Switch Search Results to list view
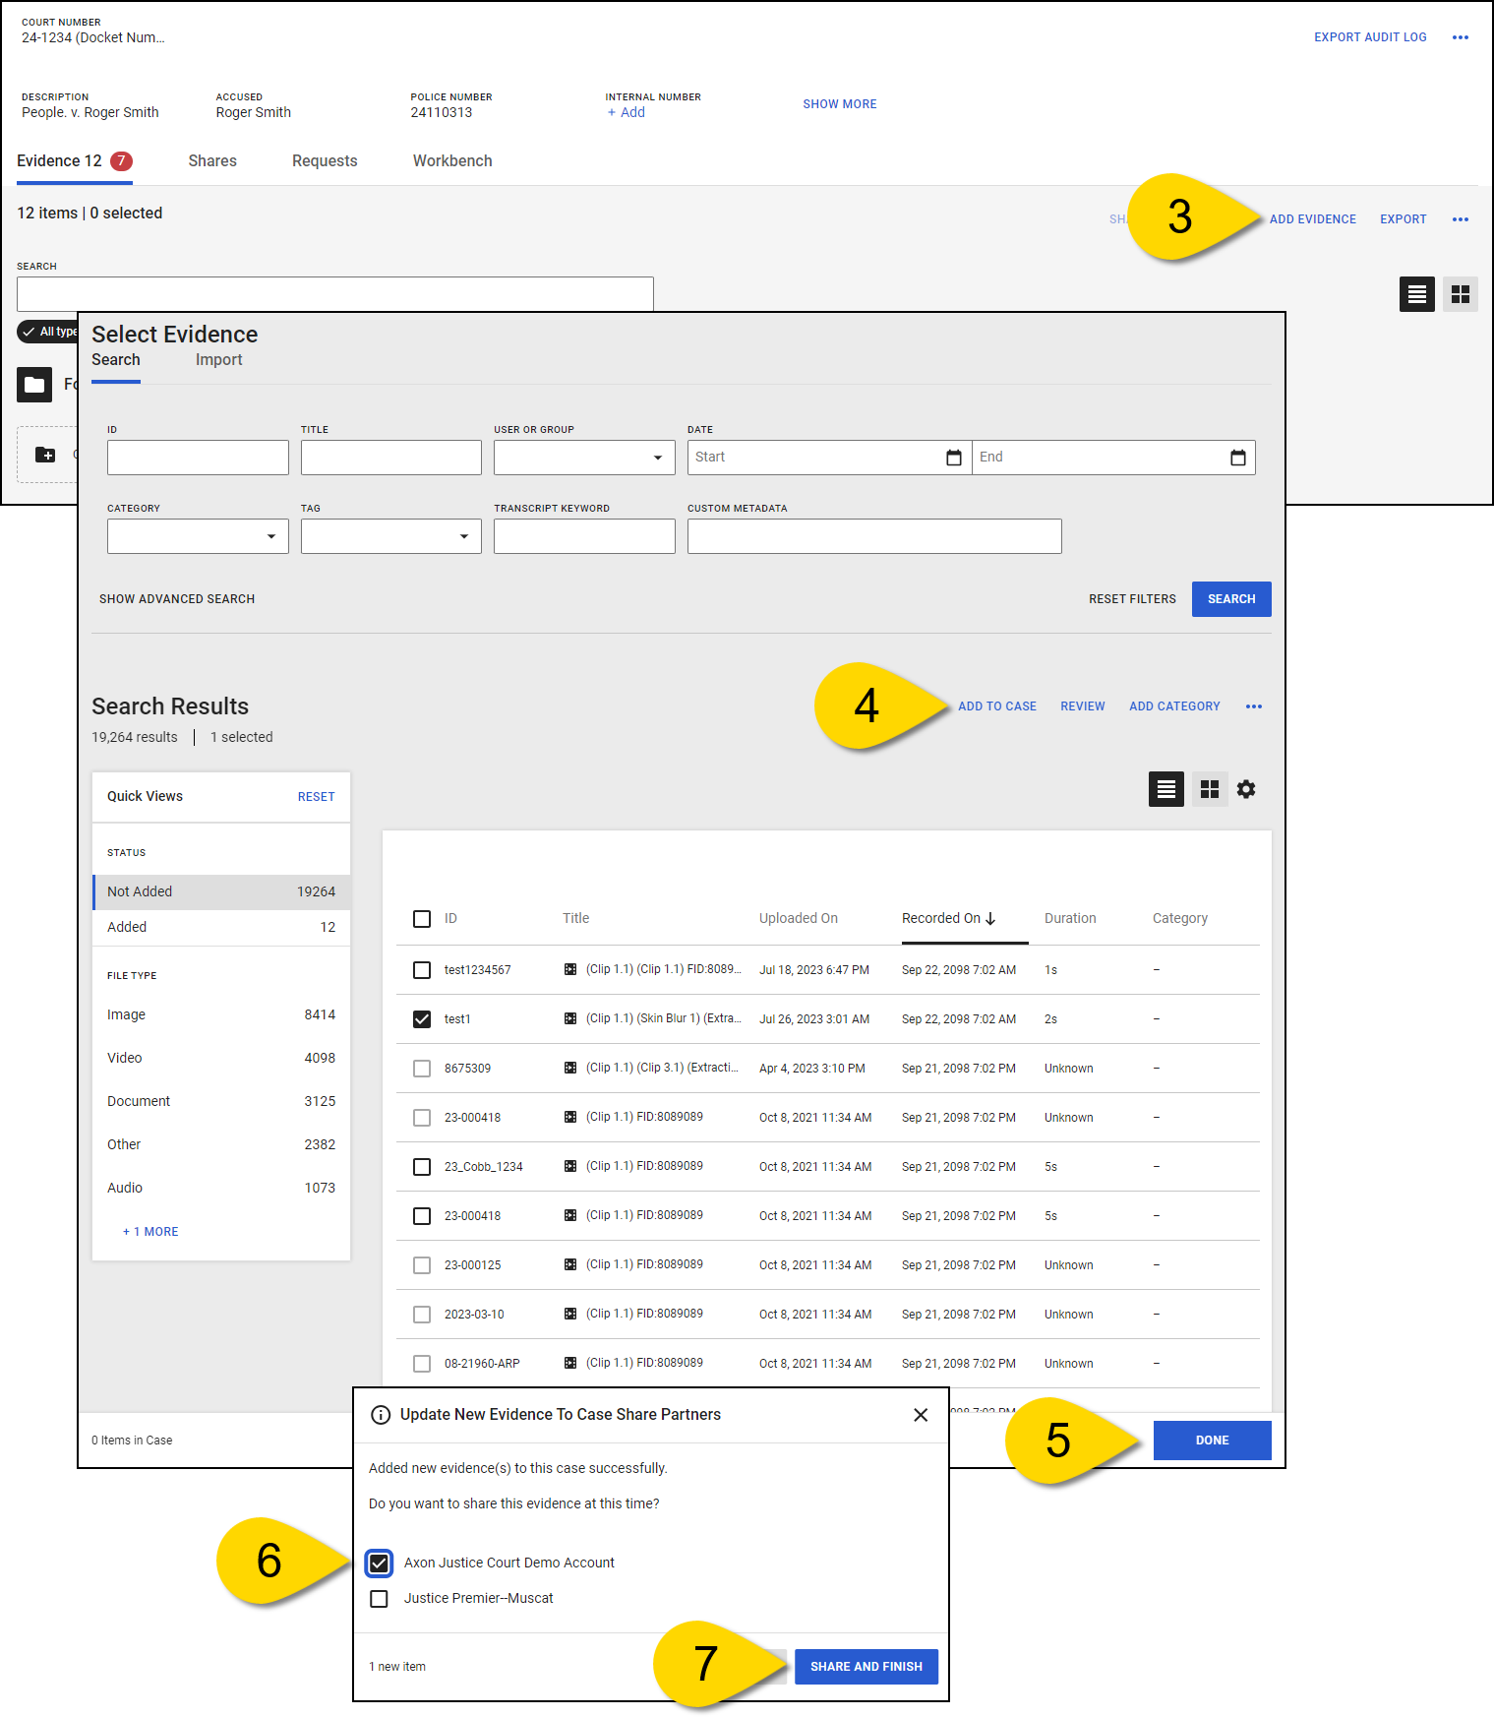The image size is (1494, 1717). (x=1165, y=789)
